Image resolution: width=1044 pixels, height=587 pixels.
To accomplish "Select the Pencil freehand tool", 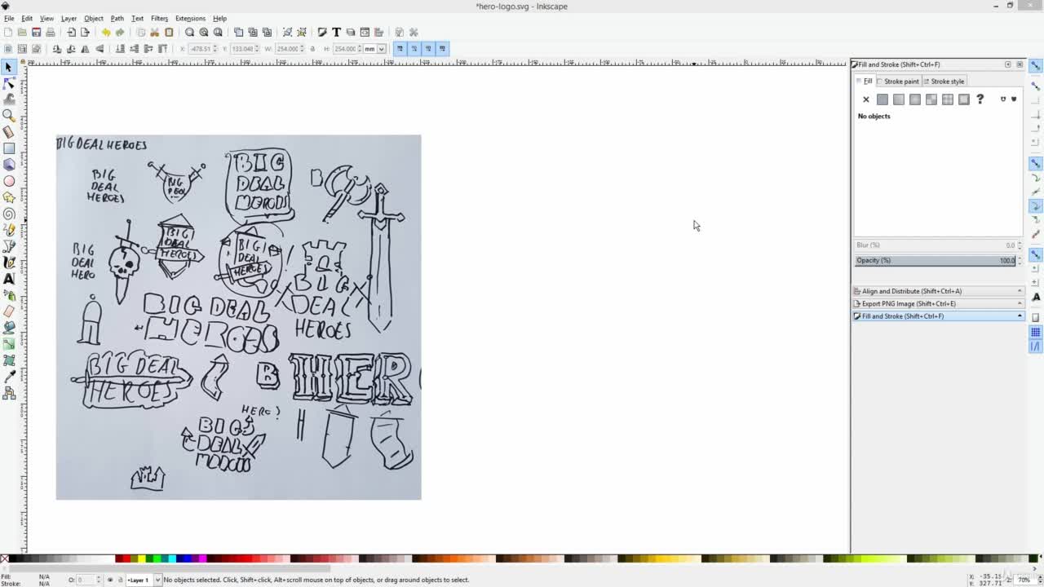I will 9,230.
